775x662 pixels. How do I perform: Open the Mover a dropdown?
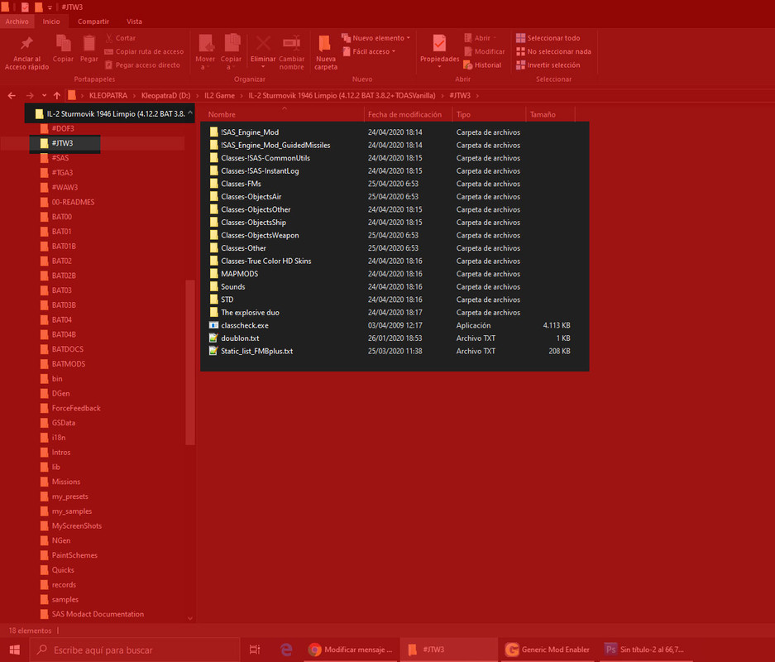coord(205,52)
